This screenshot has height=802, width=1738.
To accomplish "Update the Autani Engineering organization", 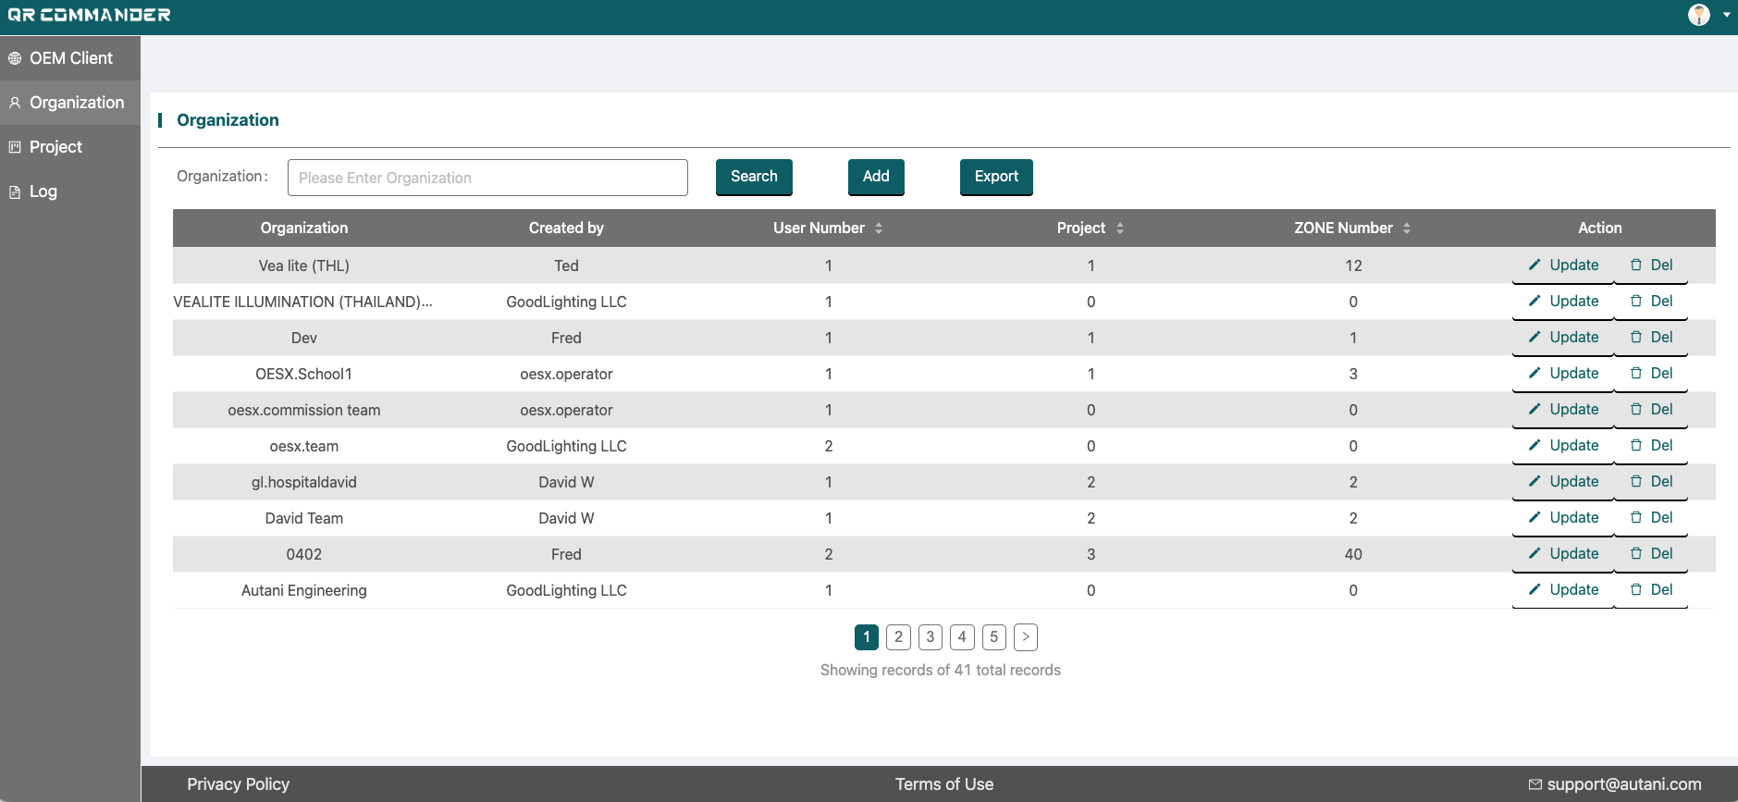I will coord(1563,590).
